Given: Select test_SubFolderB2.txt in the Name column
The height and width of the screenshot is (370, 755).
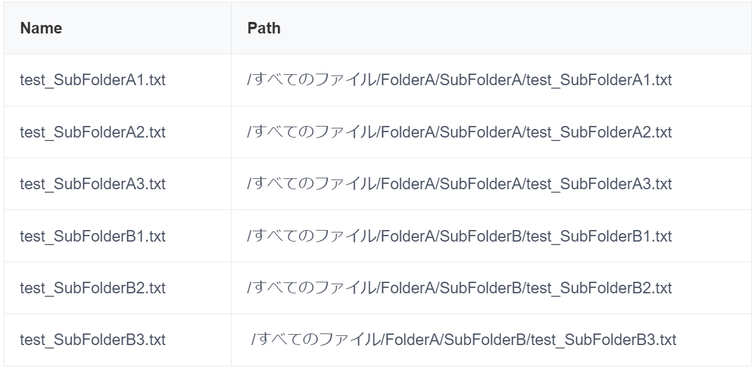Looking at the screenshot, I should coord(93,288).
